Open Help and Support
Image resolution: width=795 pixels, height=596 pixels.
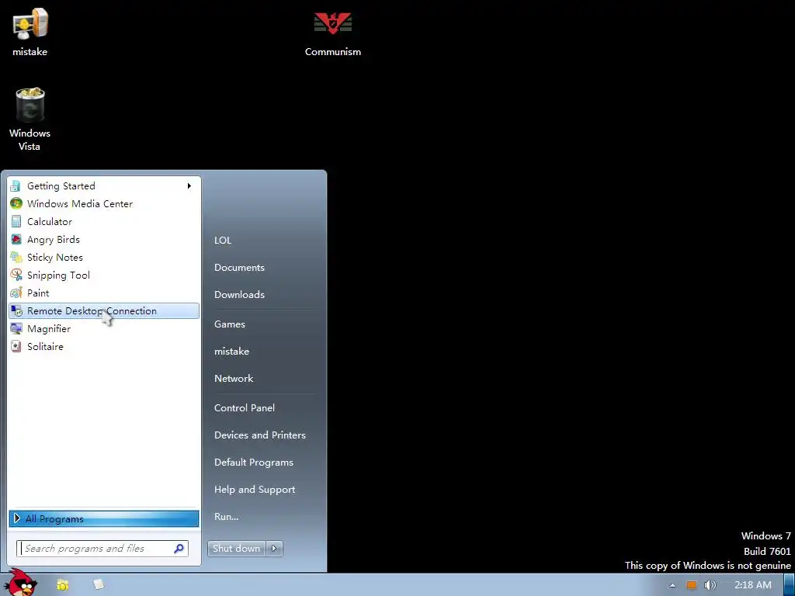pyautogui.click(x=255, y=490)
